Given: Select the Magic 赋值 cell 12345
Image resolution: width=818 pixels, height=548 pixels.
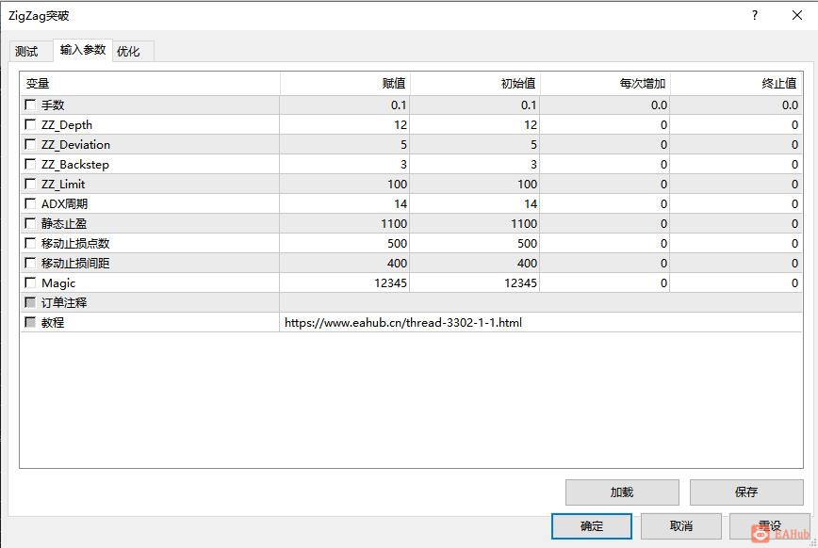Looking at the screenshot, I should pos(345,283).
